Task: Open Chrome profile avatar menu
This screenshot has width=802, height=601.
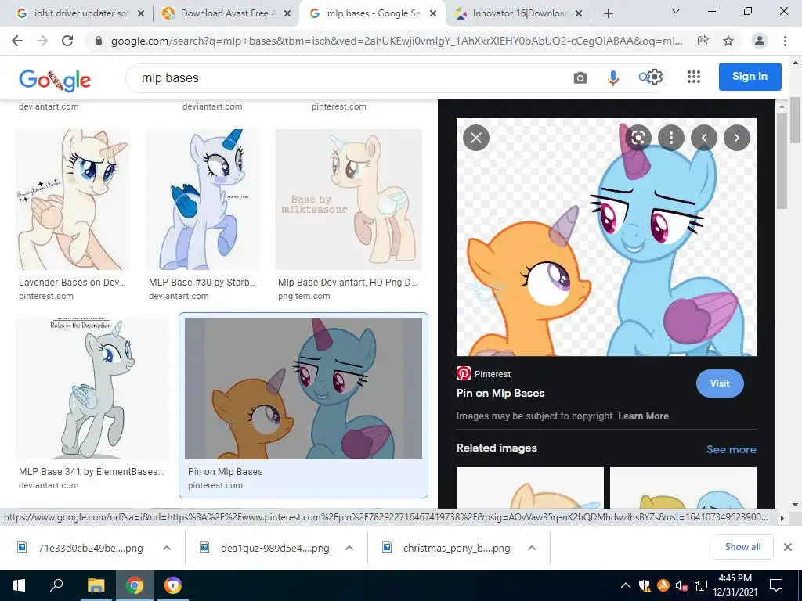Action: [x=760, y=41]
